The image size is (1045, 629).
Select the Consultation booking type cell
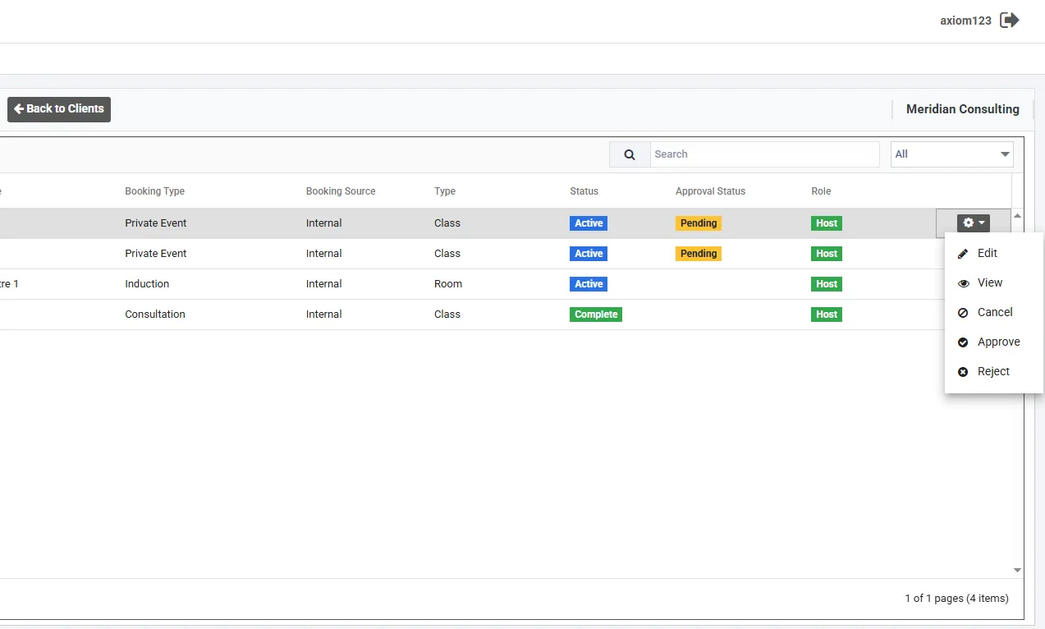tap(155, 314)
